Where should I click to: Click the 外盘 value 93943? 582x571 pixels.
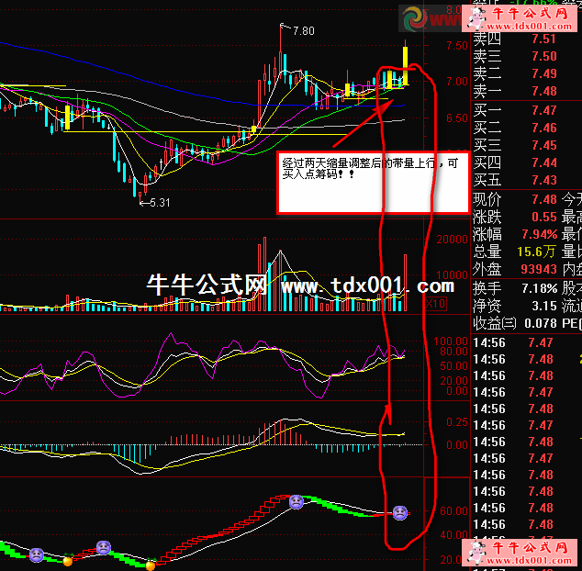[x=539, y=270]
